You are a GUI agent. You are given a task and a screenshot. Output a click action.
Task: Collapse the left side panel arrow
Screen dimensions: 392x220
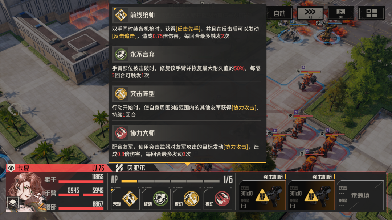[x=15, y=110]
